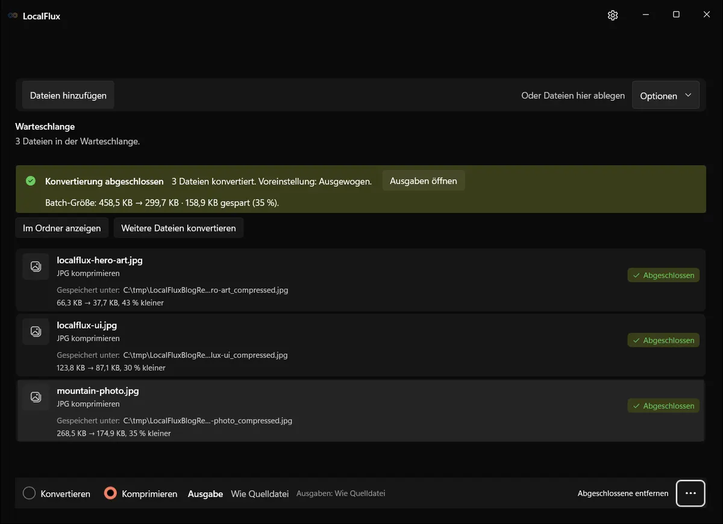Open settings via the gear icon
Viewport: 723px width, 524px height.
[x=613, y=15]
